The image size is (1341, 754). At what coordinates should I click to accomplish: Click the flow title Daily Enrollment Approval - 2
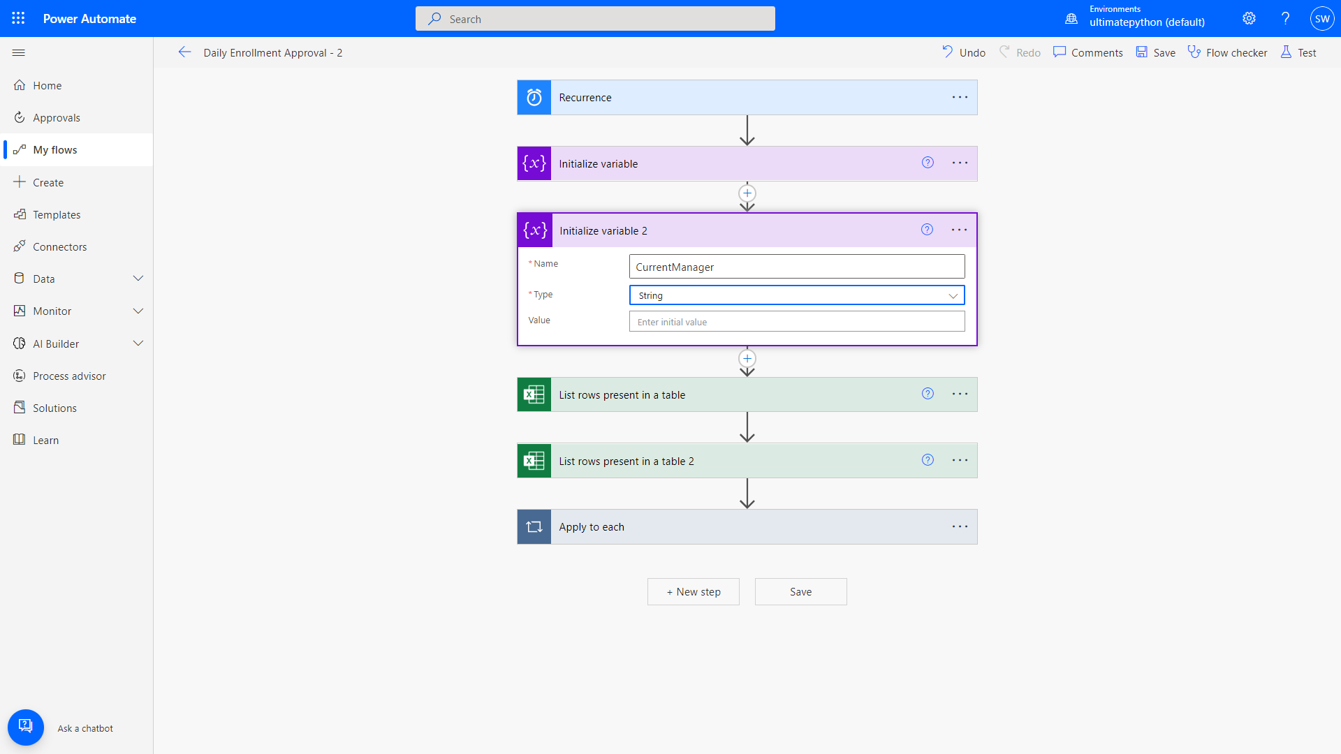point(273,52)
